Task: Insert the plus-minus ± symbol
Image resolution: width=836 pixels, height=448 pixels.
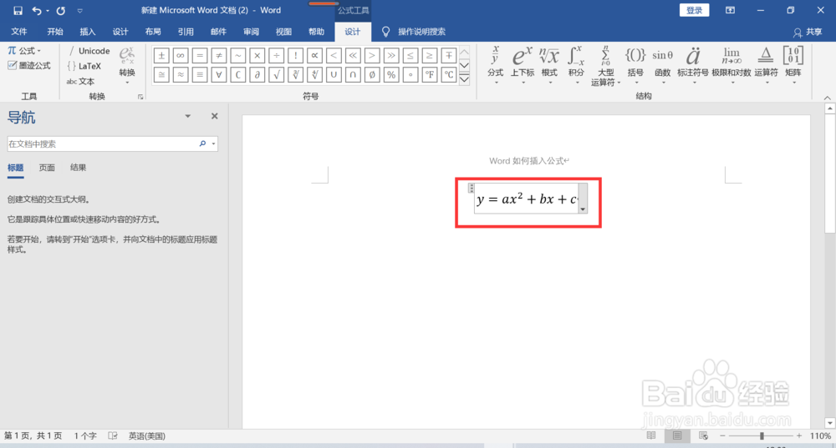Action: [x=161, y=55]
